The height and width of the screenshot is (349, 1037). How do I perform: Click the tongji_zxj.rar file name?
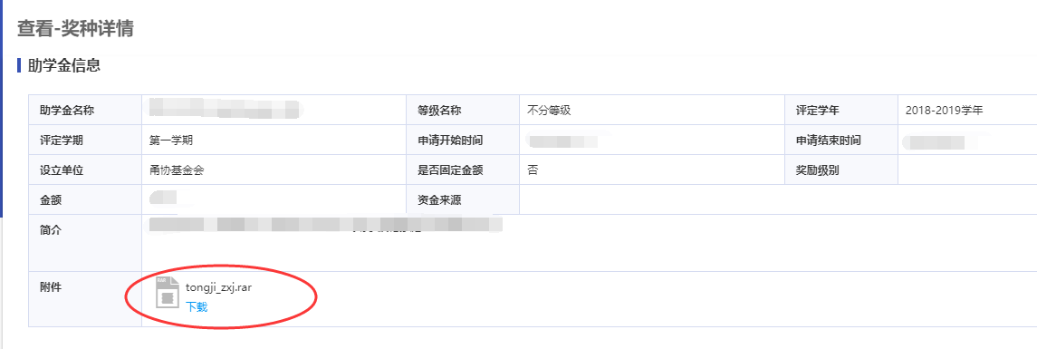[219, 286]
